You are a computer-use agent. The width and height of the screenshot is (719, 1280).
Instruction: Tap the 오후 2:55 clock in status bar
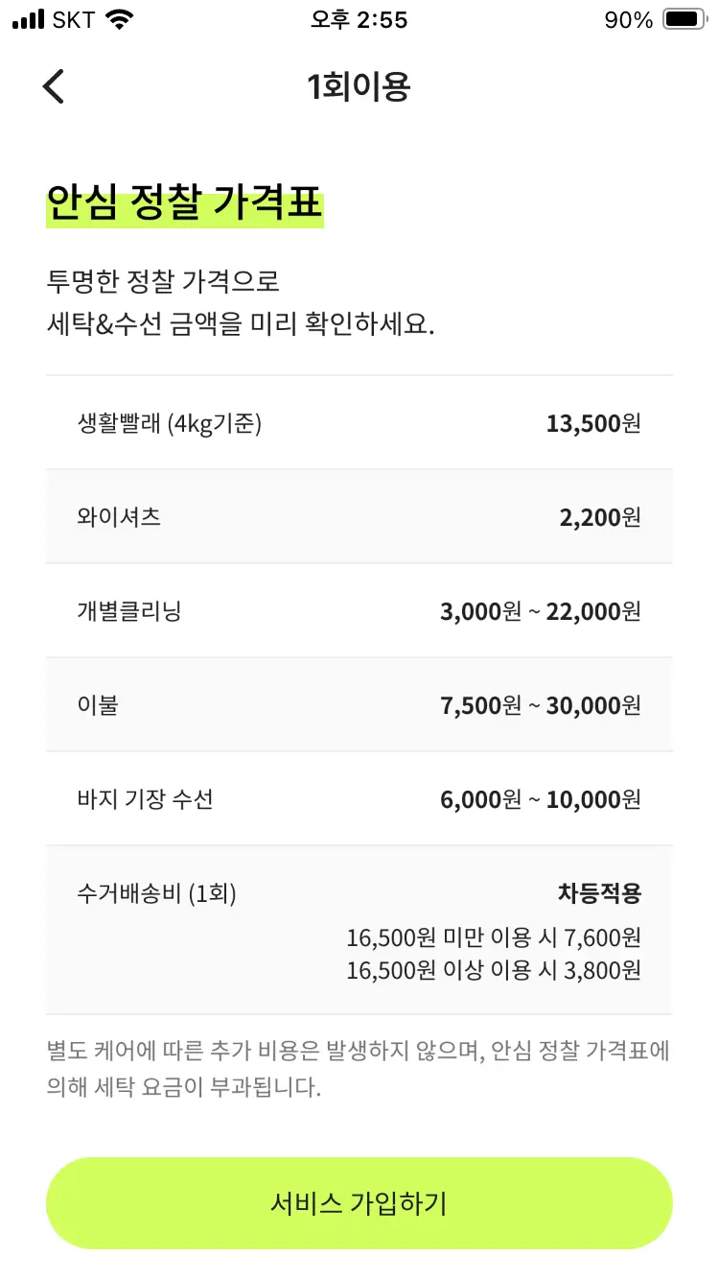tap(359, 20)
